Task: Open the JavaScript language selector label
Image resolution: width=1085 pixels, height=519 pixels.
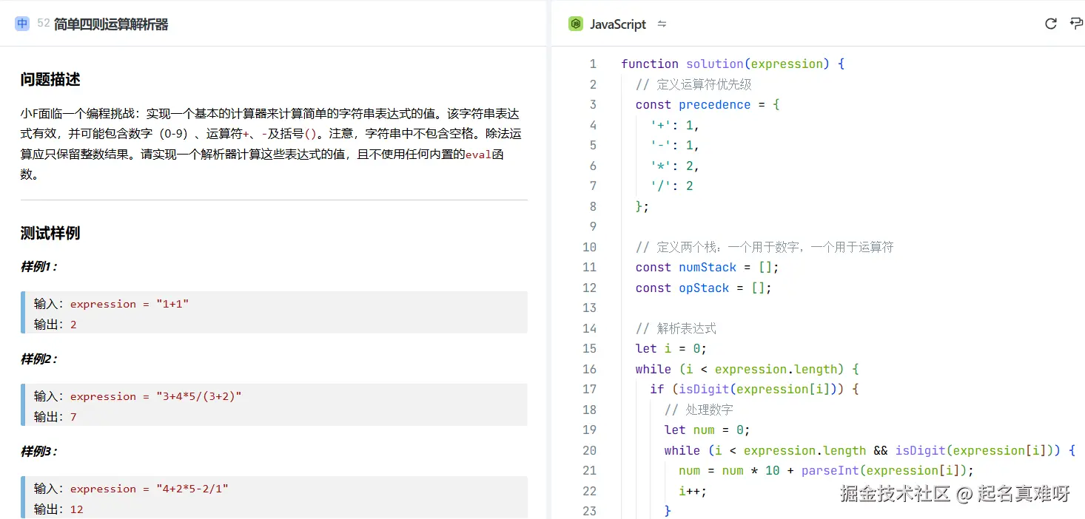Action: click(x=617, y=24)
